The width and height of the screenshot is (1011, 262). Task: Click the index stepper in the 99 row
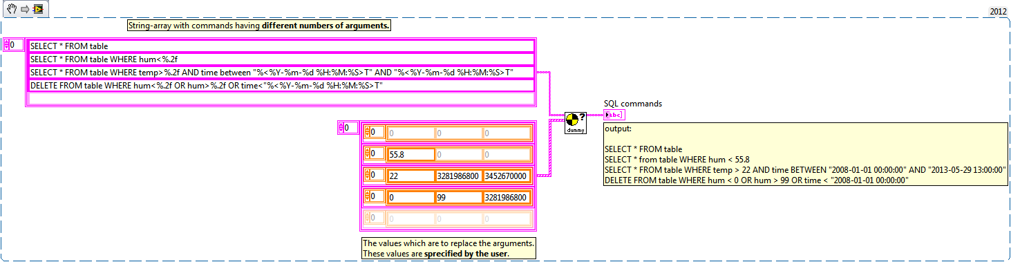tap(367, 197)
